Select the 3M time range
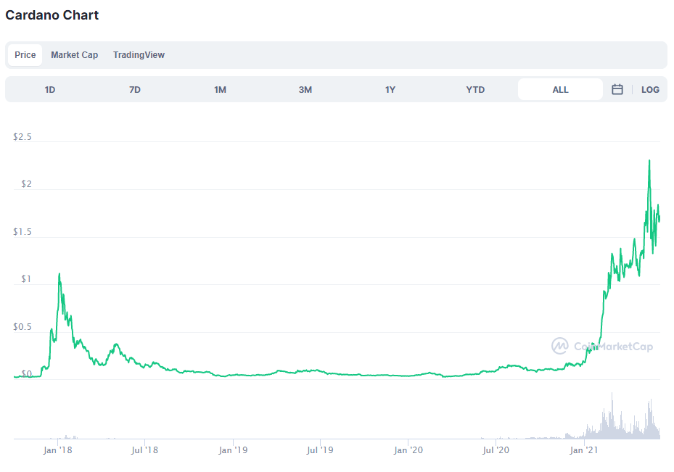674x472 pixels. (x=305, y=90)
